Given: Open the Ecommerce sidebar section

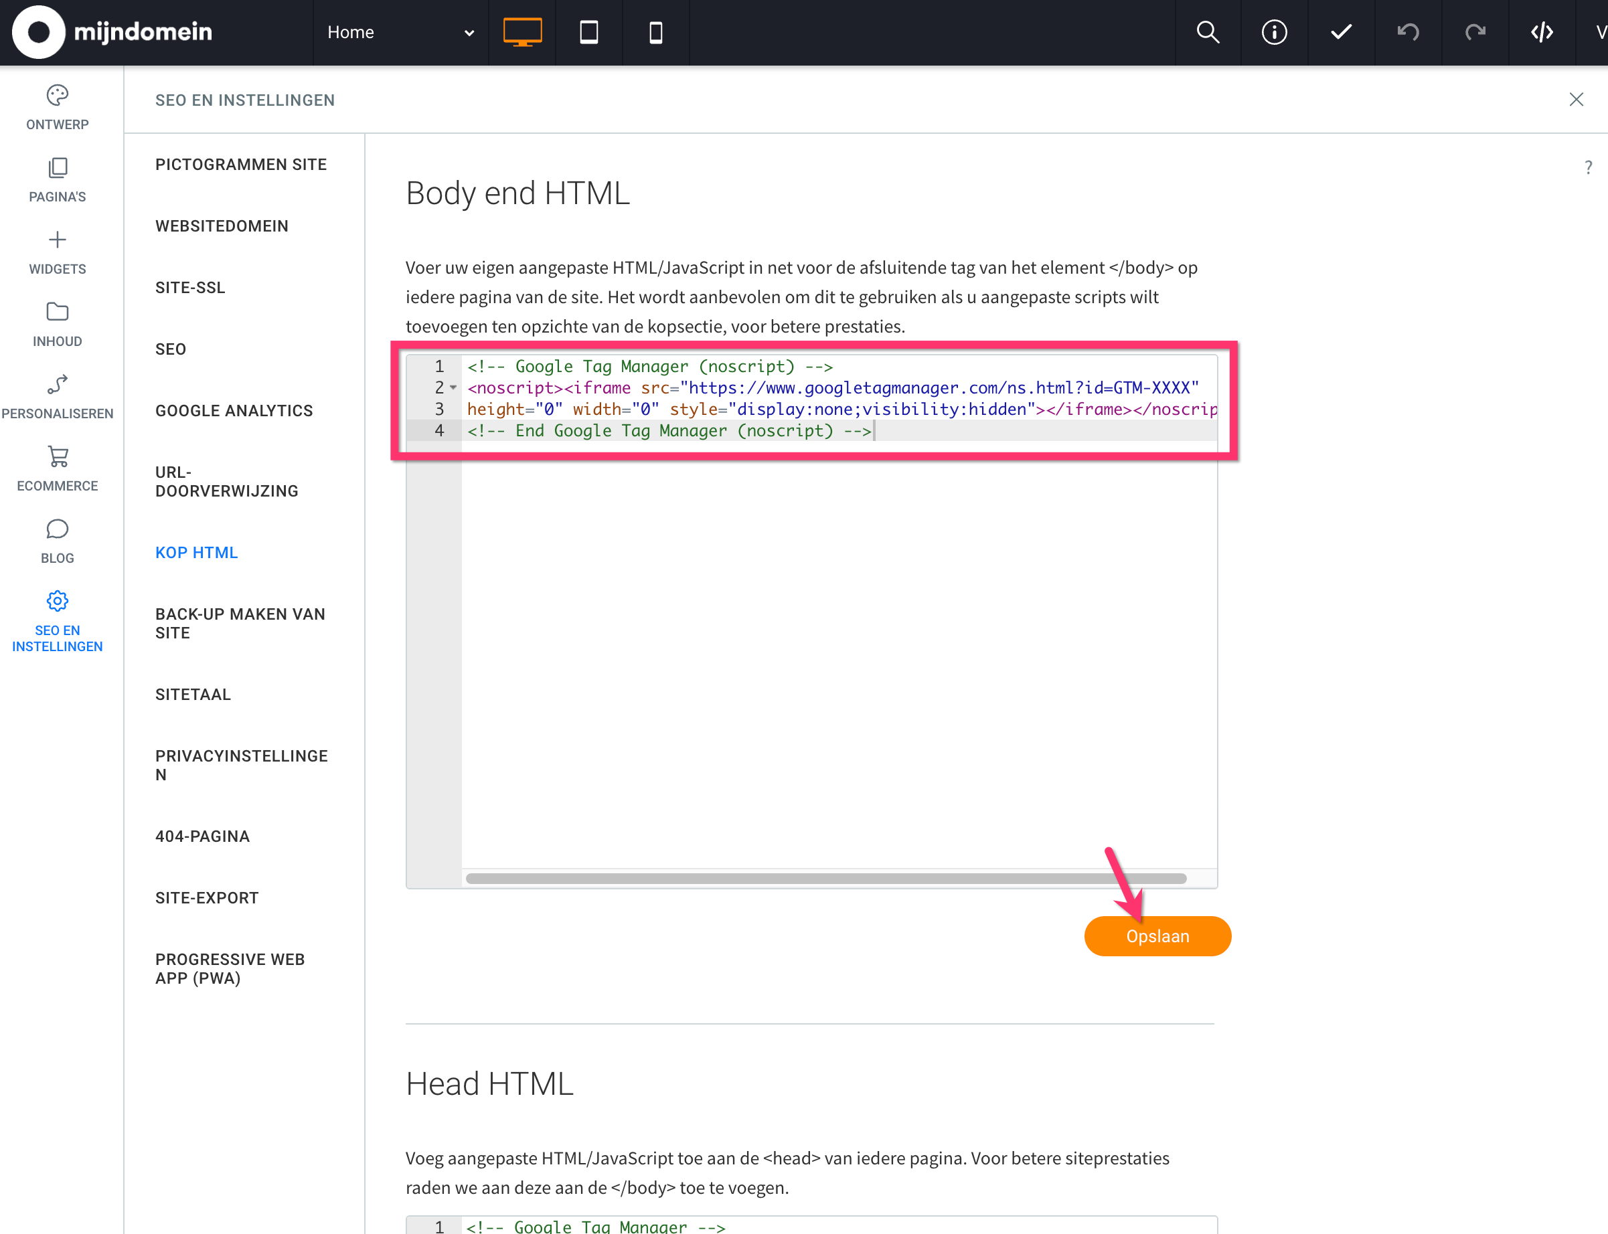Looking at the screenshot, I should coord(58,468).
